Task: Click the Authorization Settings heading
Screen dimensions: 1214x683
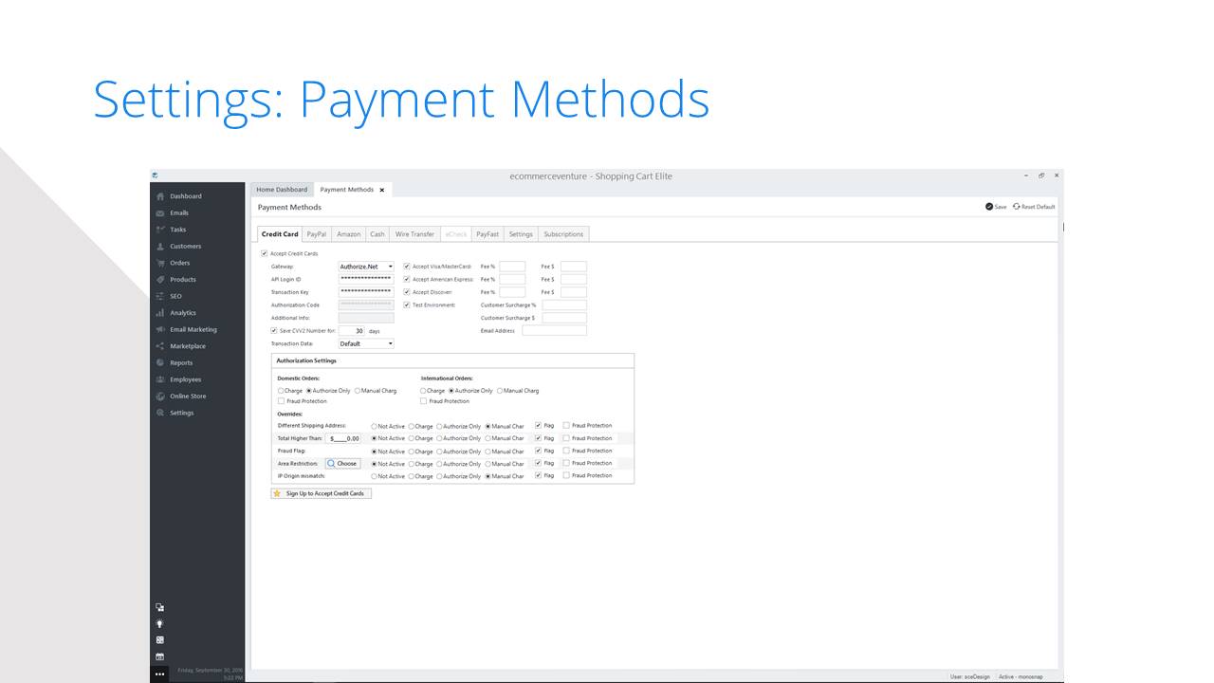Action: click(x=305, y=360)
